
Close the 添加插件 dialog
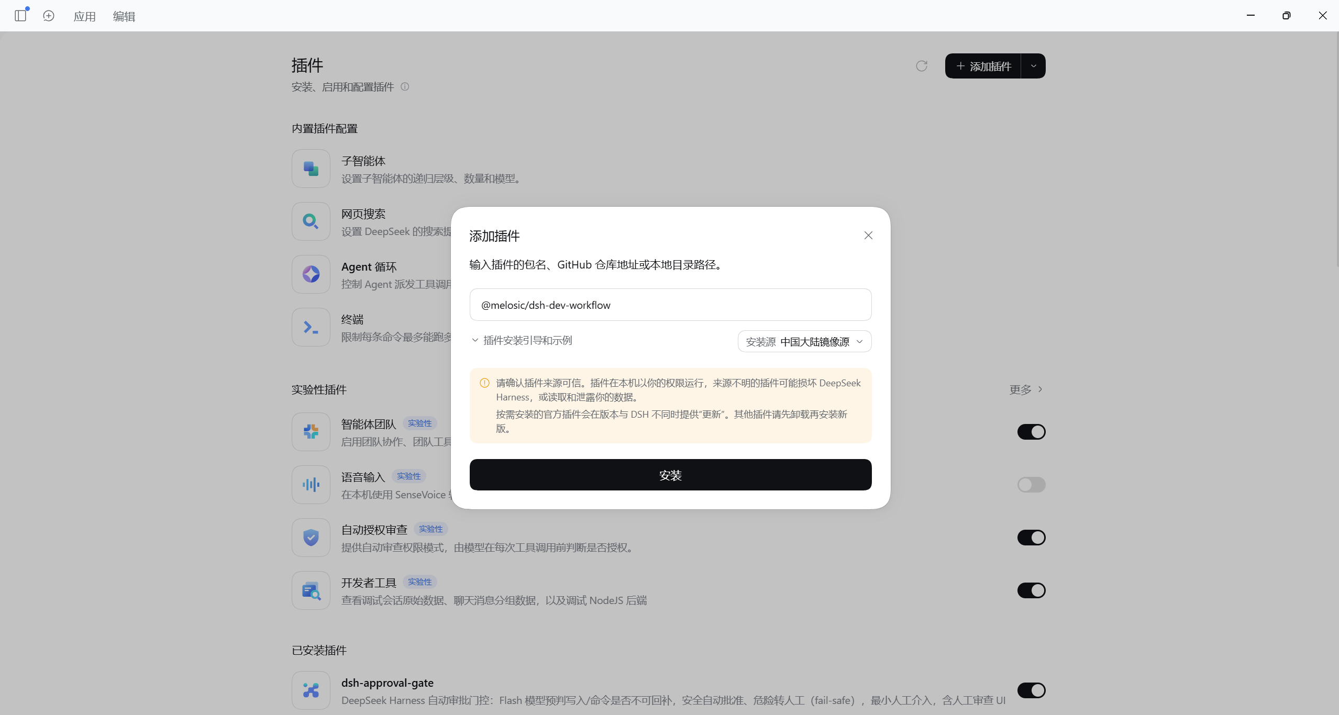click(868, 236)
